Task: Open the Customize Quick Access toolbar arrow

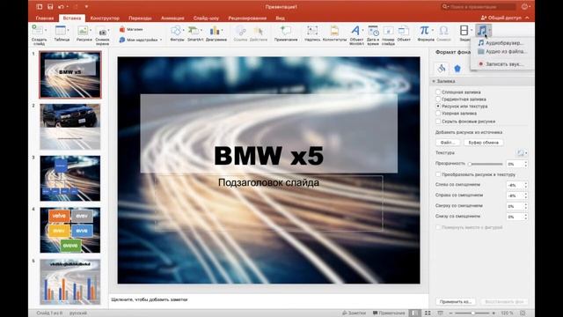Action: tap(86, 6)
